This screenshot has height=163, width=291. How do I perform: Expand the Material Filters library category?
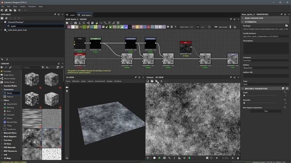click(2, 133)
